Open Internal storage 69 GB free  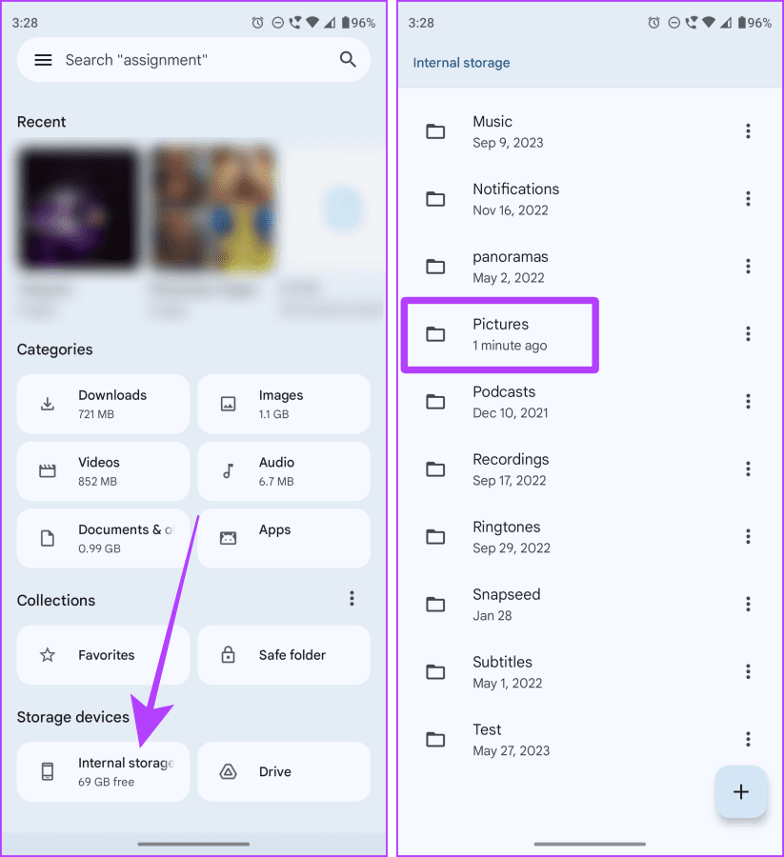(x=103, y=771)
